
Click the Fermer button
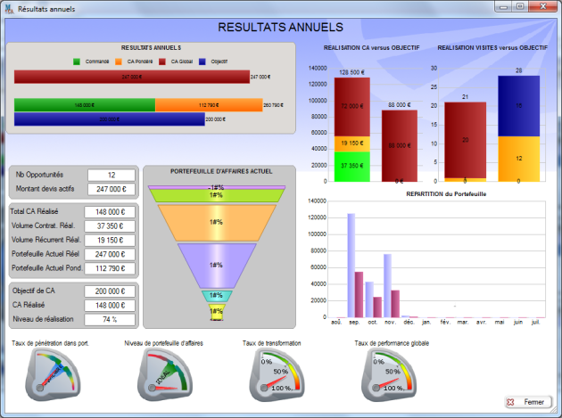pyautogui.click(x=528, y=402)
